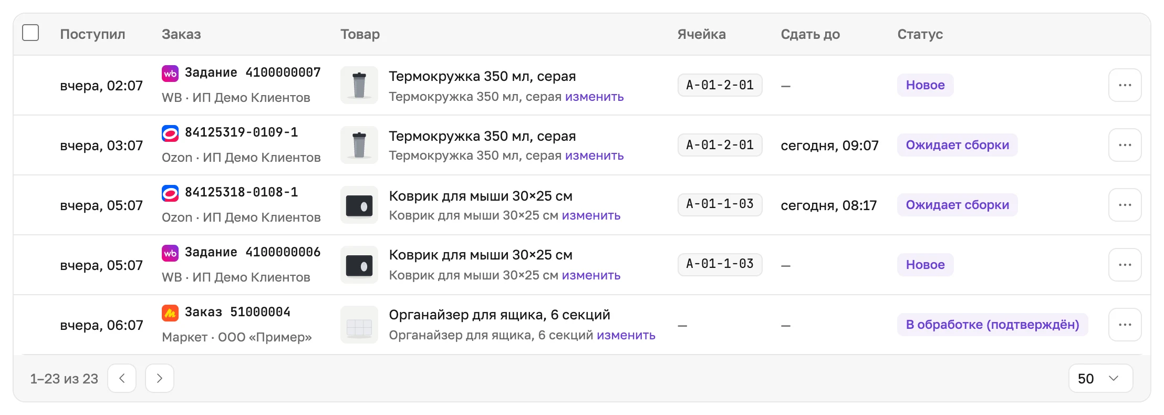Open three-dot menu for order 84125319-0109-1

pos(1125,145)
